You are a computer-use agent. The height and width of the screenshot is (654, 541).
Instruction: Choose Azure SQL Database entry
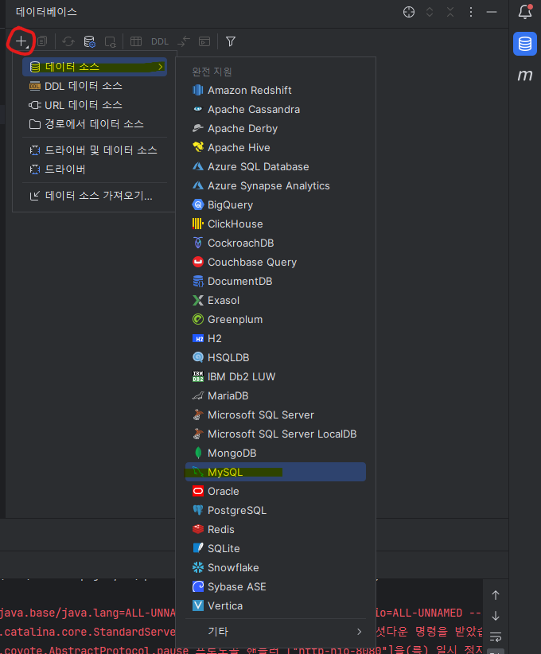276,167
